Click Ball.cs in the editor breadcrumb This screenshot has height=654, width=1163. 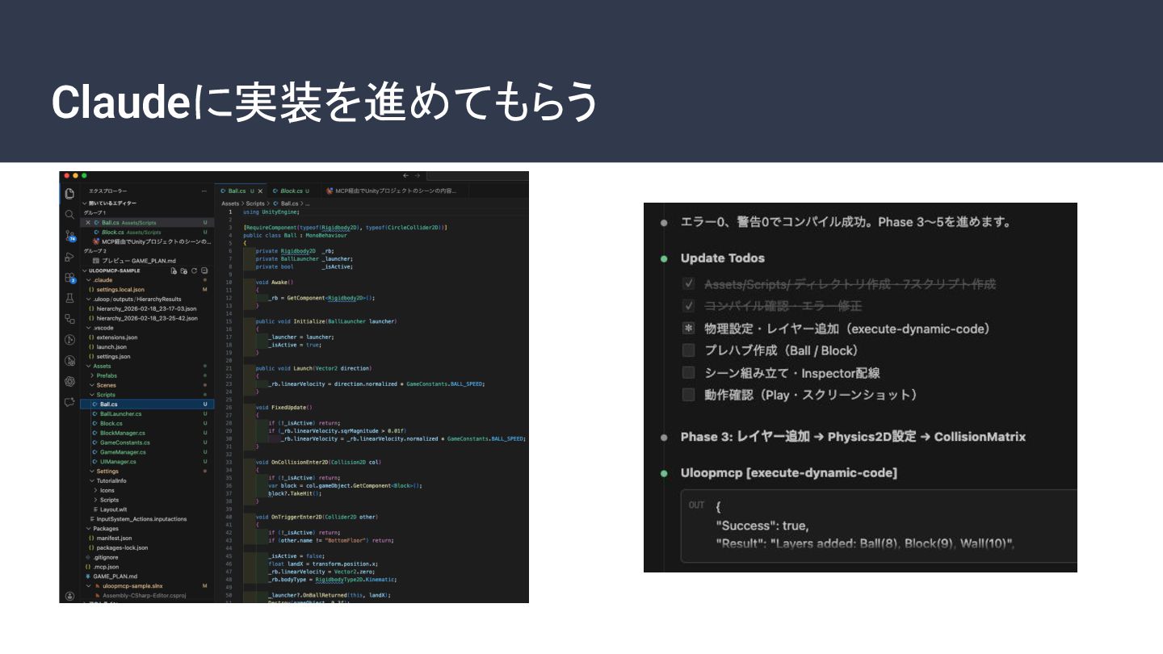pos(286,203)
